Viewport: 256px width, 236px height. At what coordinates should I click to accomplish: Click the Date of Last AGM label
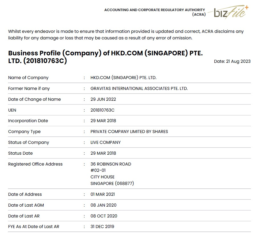pos(26,205)
